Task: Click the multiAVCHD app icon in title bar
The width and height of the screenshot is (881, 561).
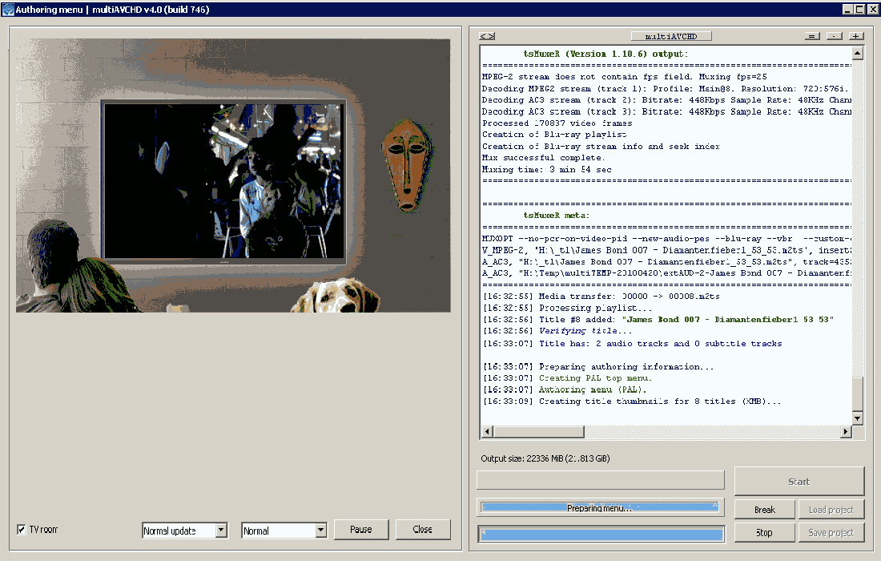Action: pos(8,9)
